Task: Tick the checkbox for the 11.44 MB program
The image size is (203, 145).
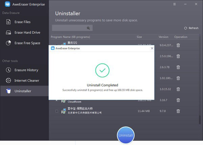Action: coord(57,111)
